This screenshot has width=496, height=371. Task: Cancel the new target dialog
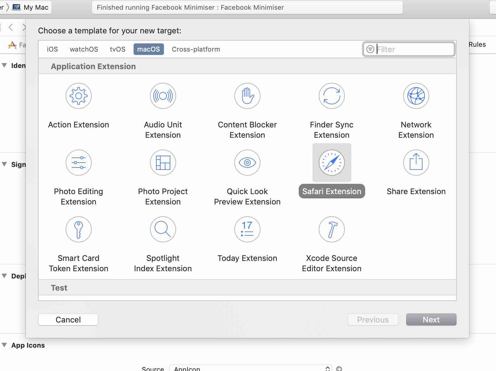tap(68, 319)
